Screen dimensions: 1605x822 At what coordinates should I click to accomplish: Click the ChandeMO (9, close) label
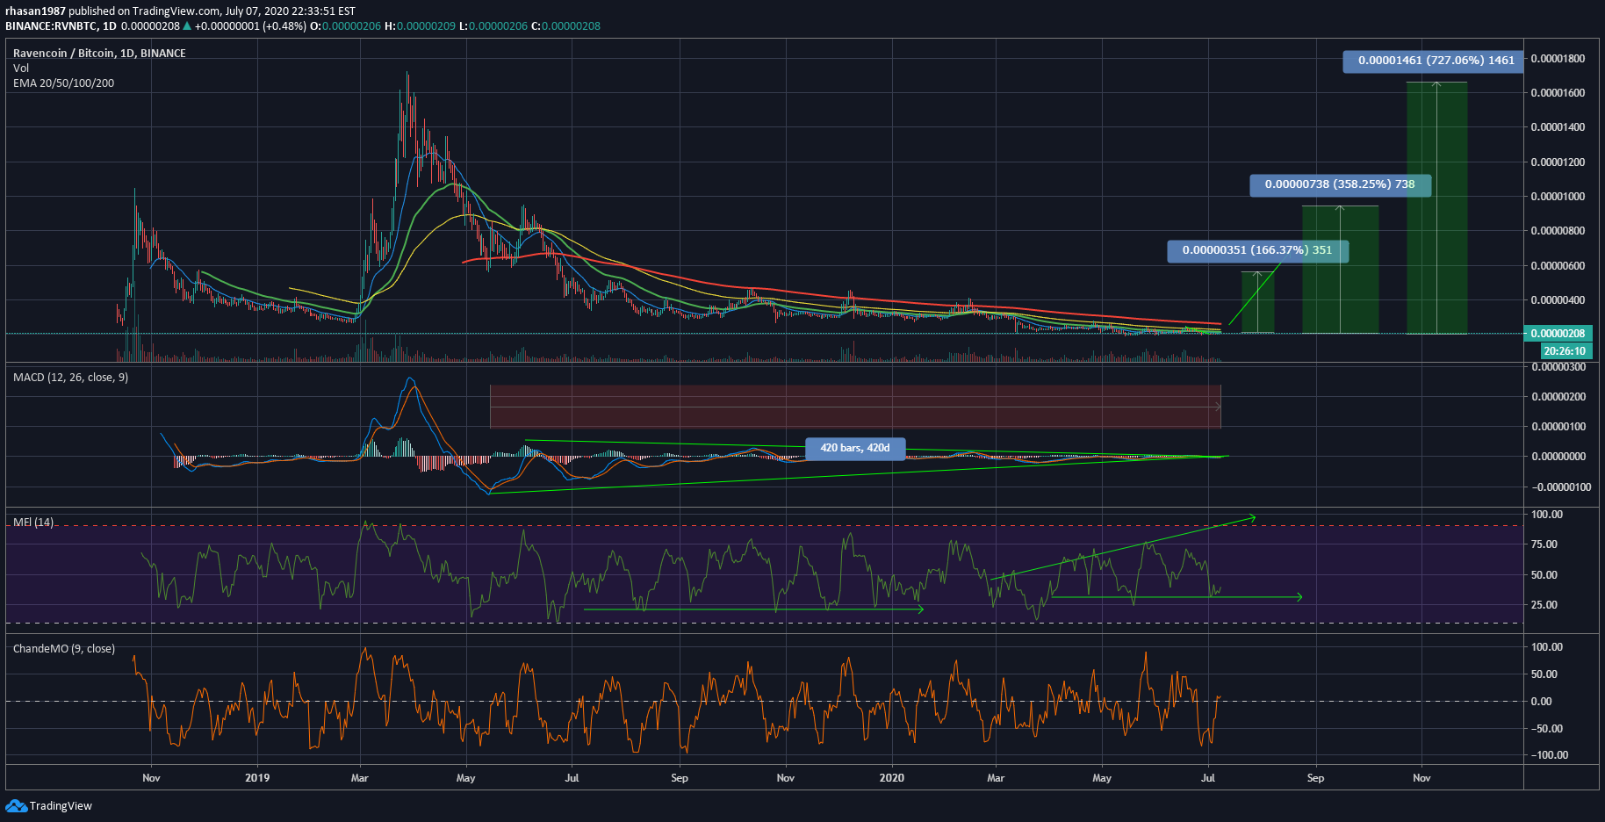pyautogui.click(x=64, y=649)
